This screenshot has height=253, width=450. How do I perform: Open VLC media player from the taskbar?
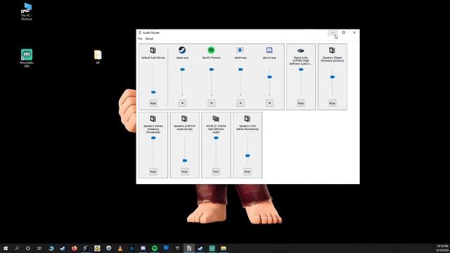(120, 248)
